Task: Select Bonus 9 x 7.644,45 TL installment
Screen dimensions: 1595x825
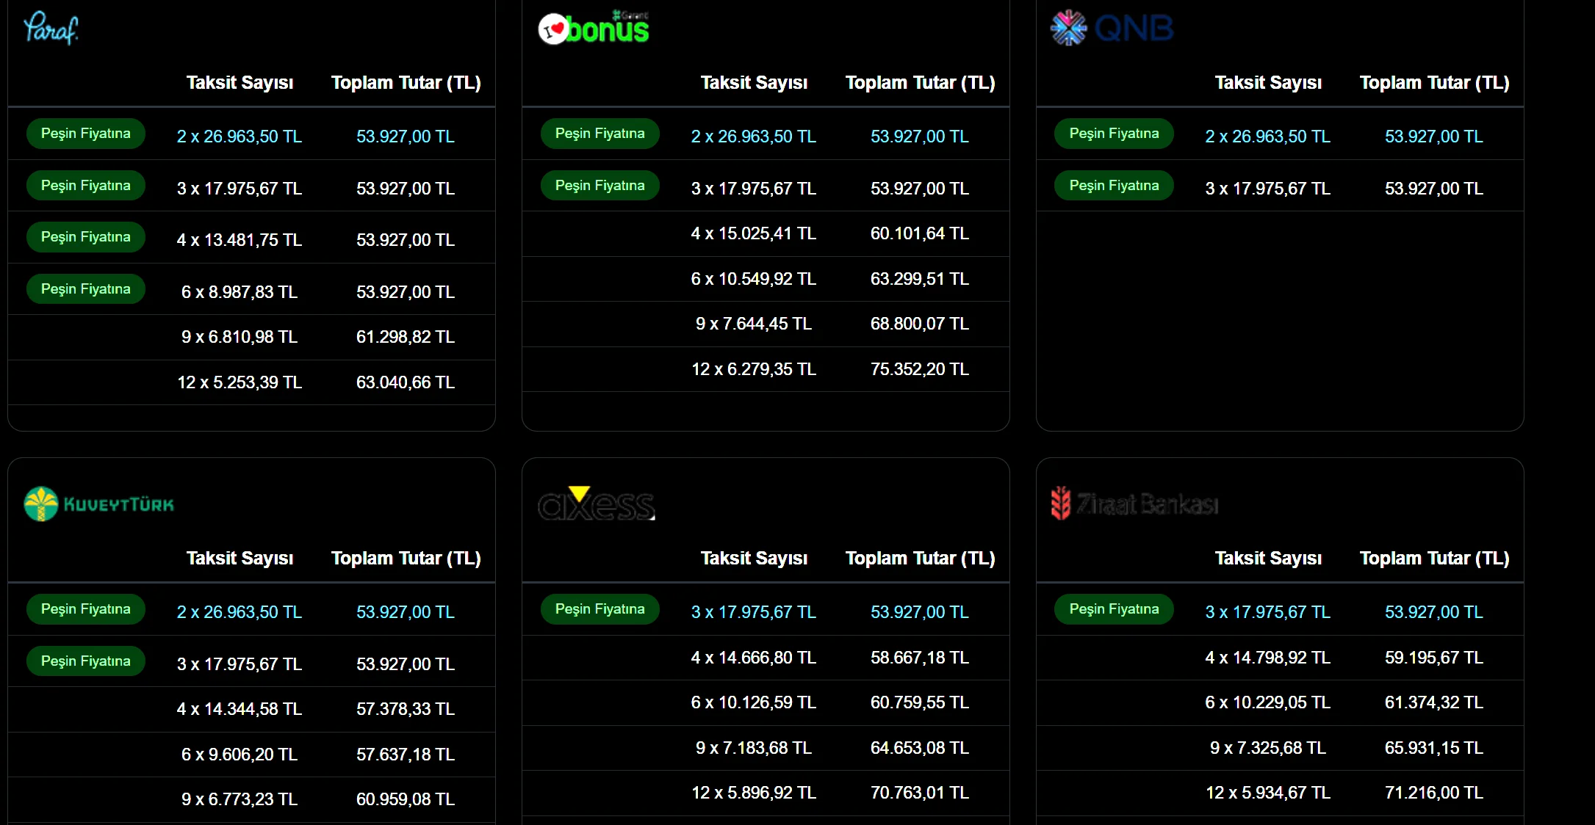Action: [x=754, y=324]
